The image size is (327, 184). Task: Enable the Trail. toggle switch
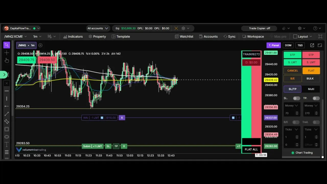tap(316, 122)
